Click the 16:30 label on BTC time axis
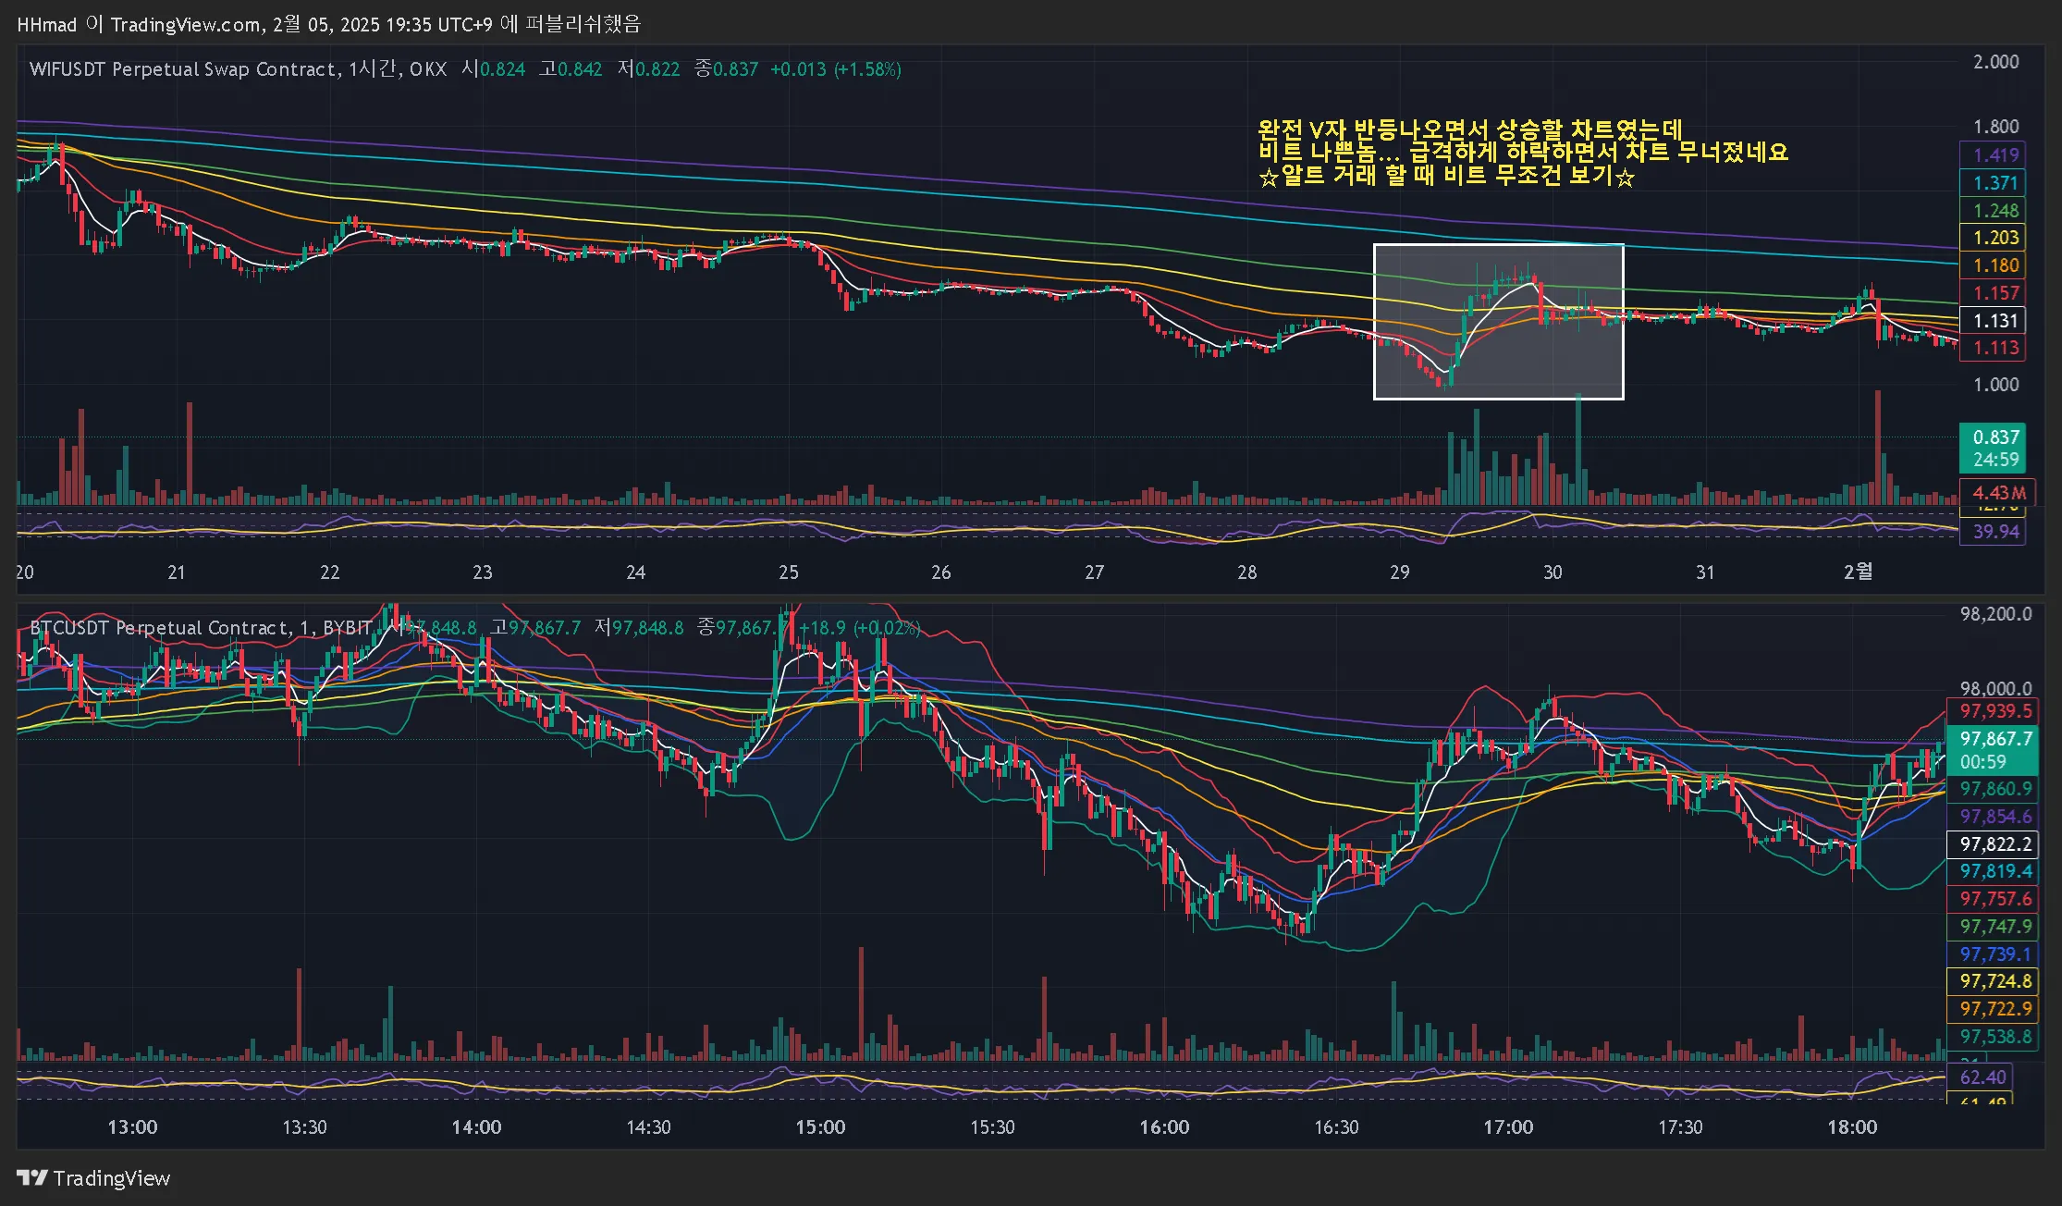The width and height of the screenshot is (2062, 1206). click(x=1336, y=1127)
